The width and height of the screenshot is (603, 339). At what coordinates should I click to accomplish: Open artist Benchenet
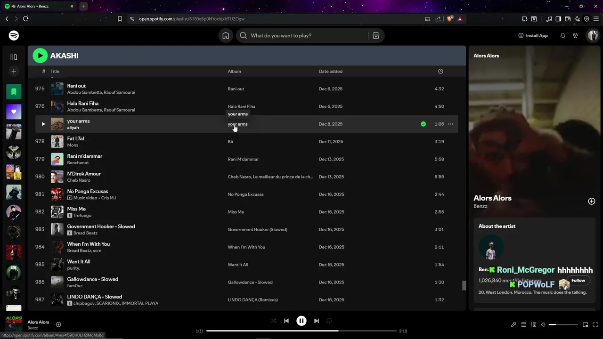(78, 162)
